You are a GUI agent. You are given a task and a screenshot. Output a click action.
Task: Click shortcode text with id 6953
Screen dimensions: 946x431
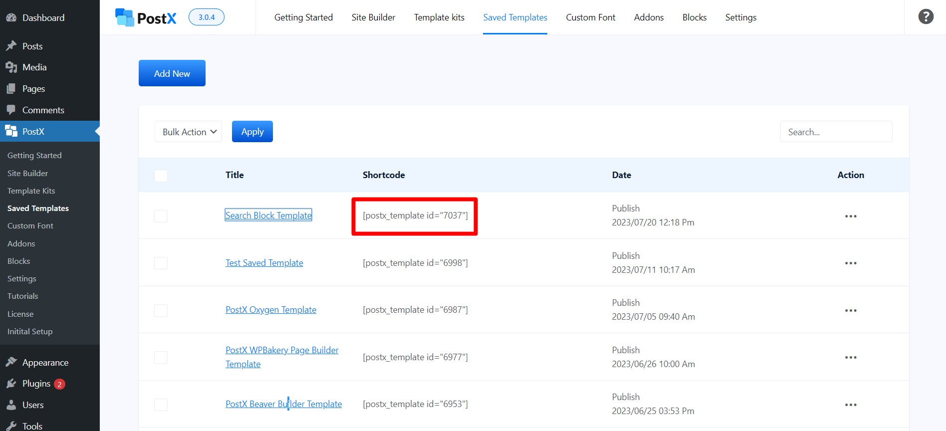(415, 404)
